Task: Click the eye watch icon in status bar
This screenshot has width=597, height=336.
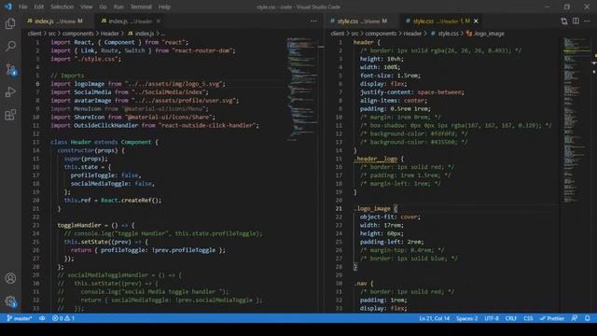Action: pos(42,318)
